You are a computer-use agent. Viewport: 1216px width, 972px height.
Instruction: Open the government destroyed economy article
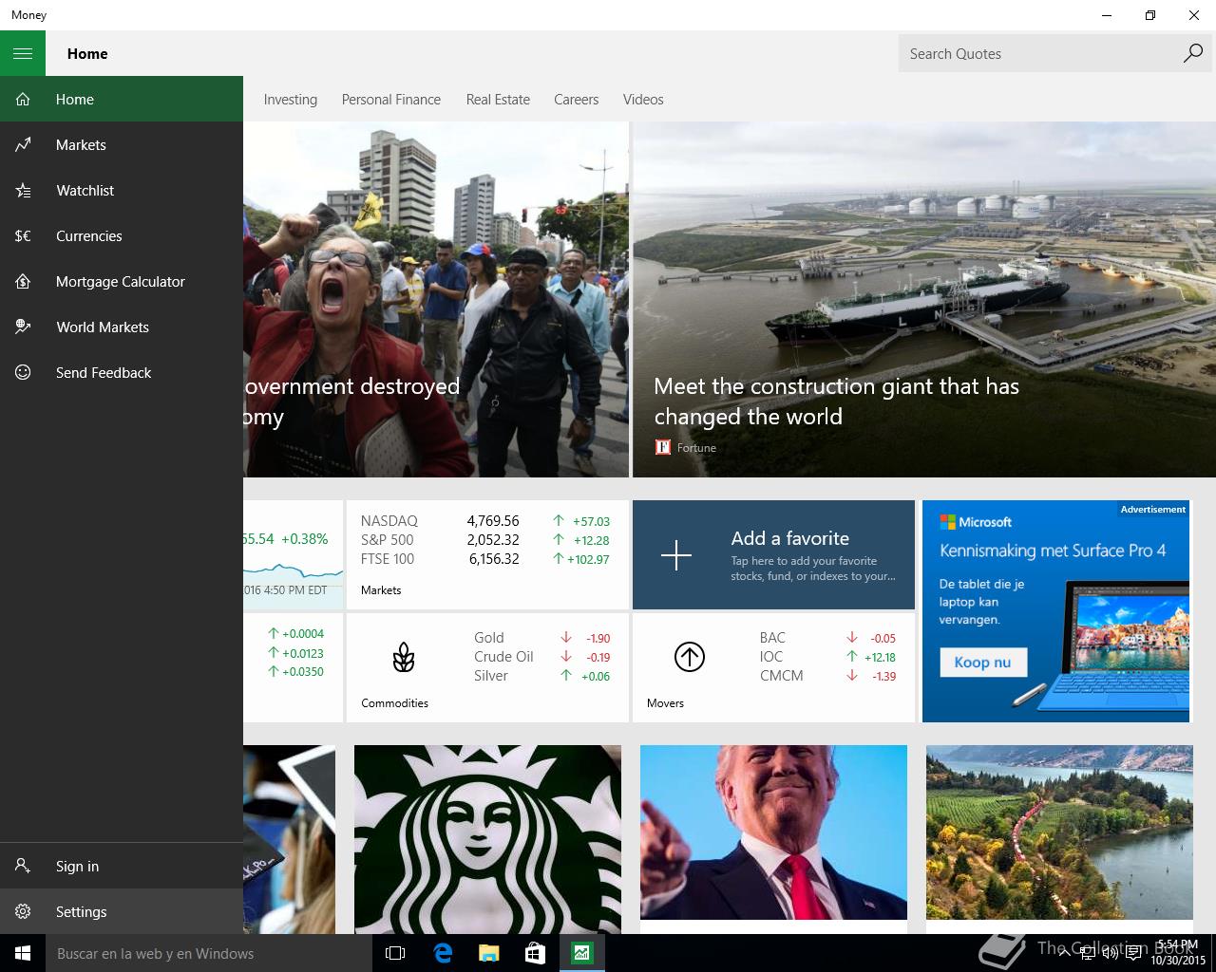point(351,401)
